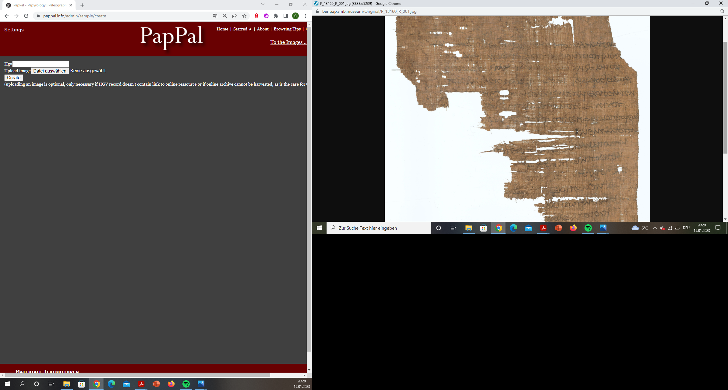Image resolution: width=728 pixels, height=390 pixels.
Task: Click the vertical scrollbar of PapPal page
Action: [309, 189]
